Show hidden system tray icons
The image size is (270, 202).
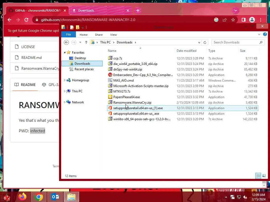(226, 197)
